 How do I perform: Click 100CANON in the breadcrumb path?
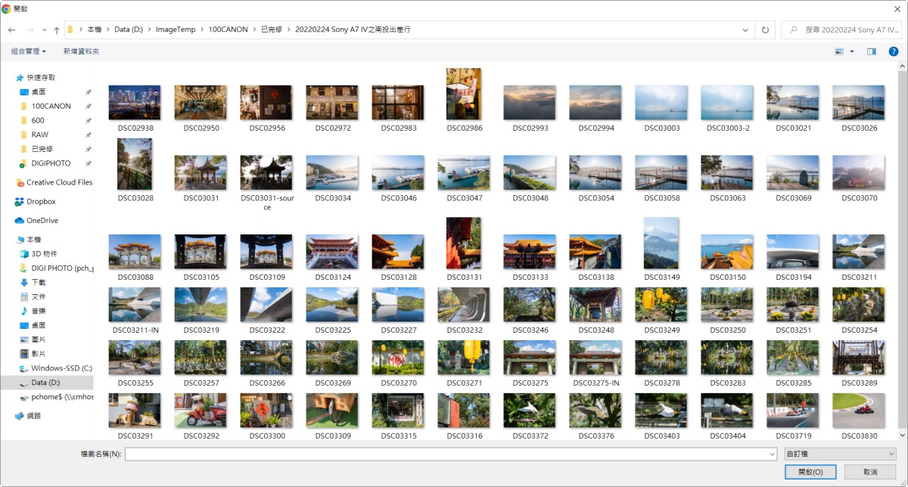228,29
